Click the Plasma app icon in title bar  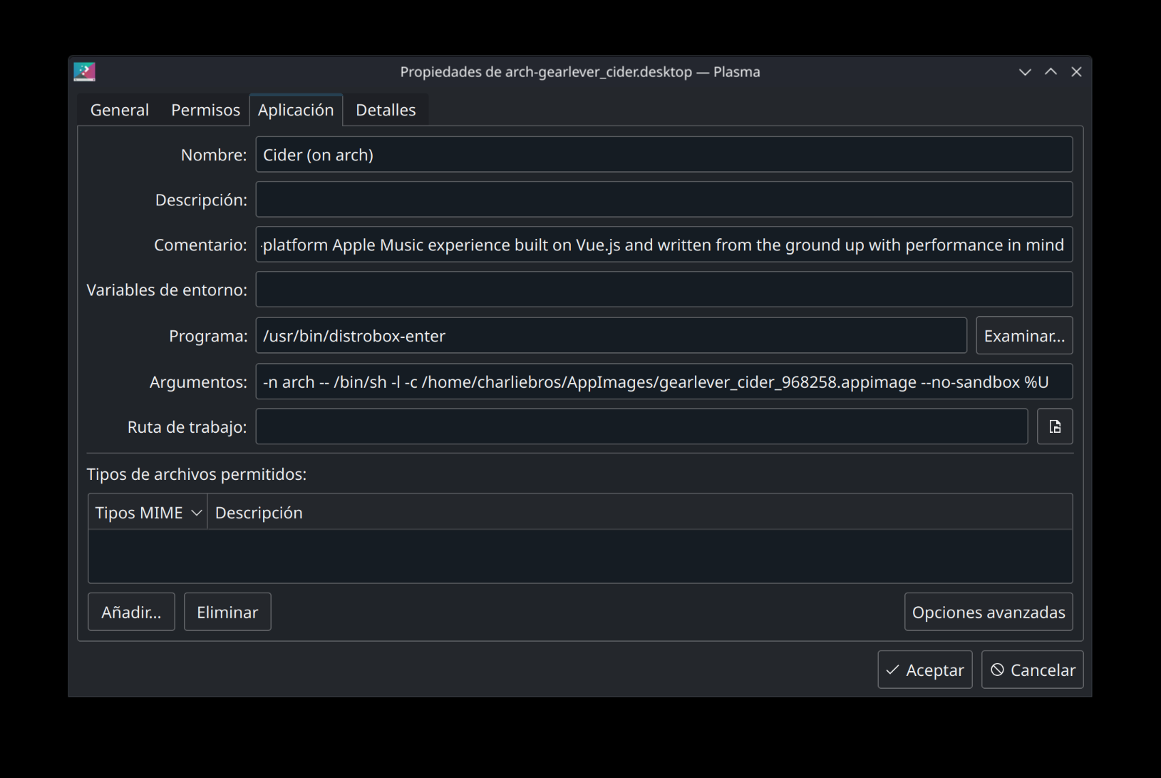click(84, 71)
